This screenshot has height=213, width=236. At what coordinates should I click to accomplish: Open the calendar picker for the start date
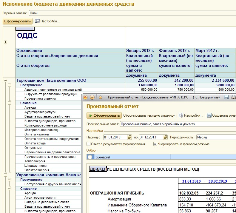129,137
